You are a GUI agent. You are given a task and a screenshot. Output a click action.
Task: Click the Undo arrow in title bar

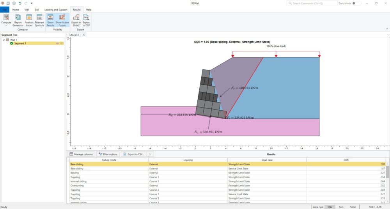[19, 3]
